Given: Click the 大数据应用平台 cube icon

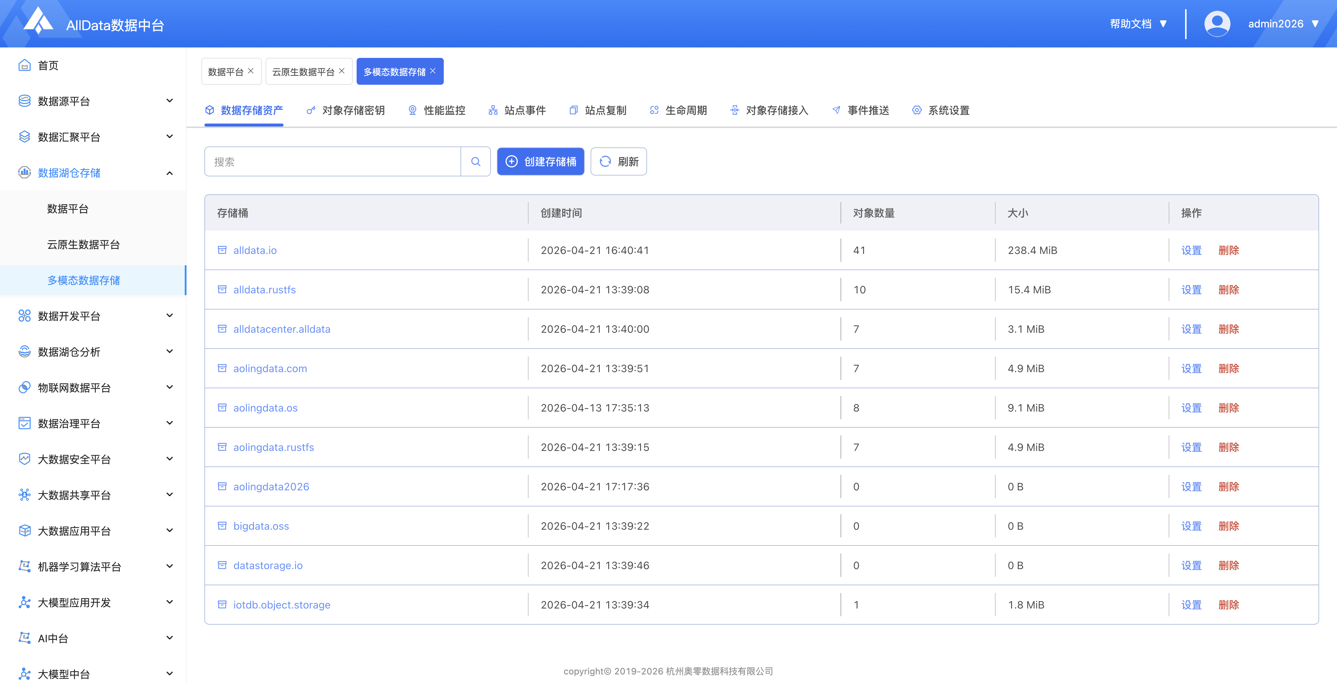Looking at the screenshot, I should tap(24, 530).
